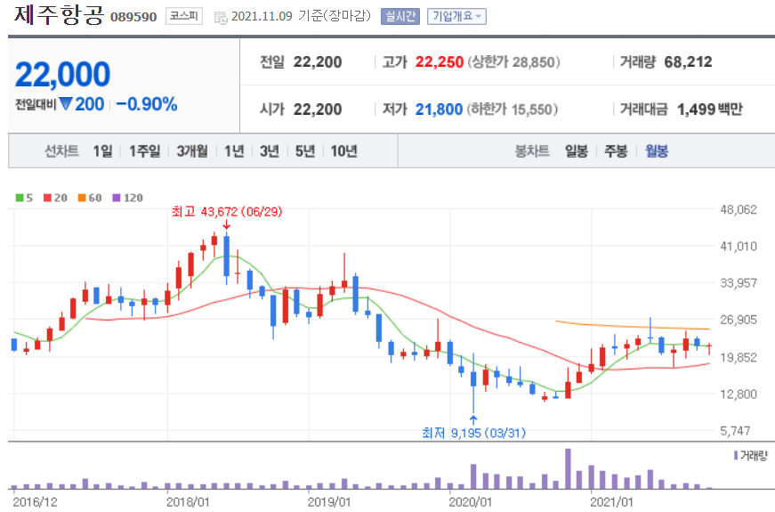Image resolution: width=775 pixels, height=512 pixels.
Task: Open the 기업개요 dropdown
Action: pos(456,16)
